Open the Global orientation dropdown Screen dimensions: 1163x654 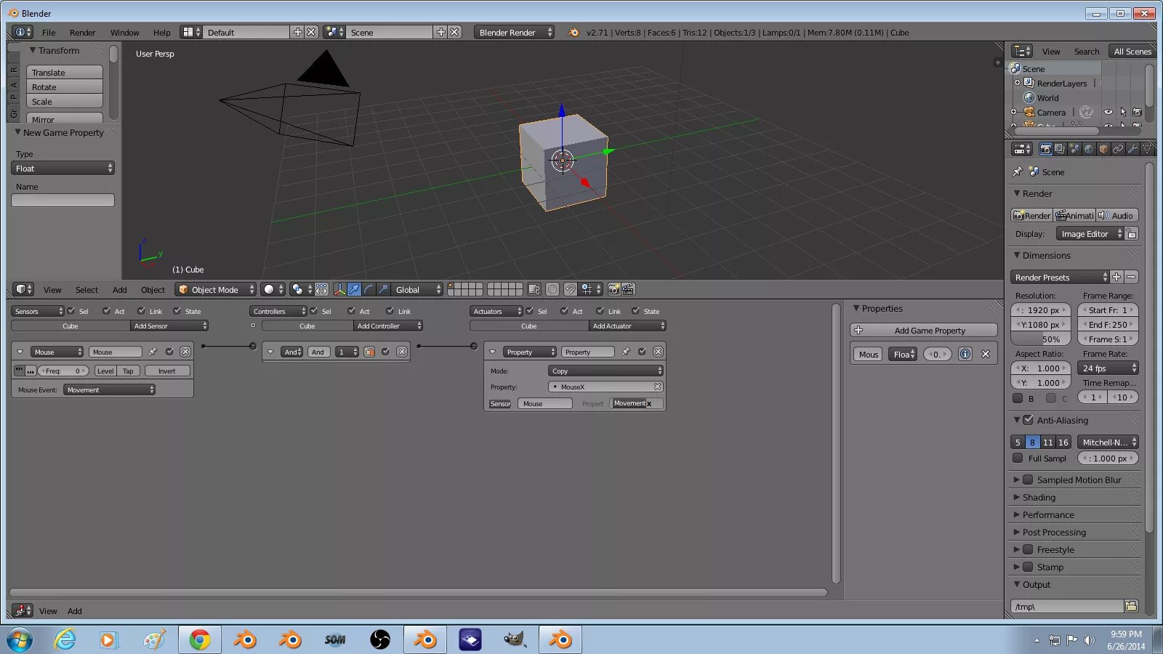tap(417, 289)
